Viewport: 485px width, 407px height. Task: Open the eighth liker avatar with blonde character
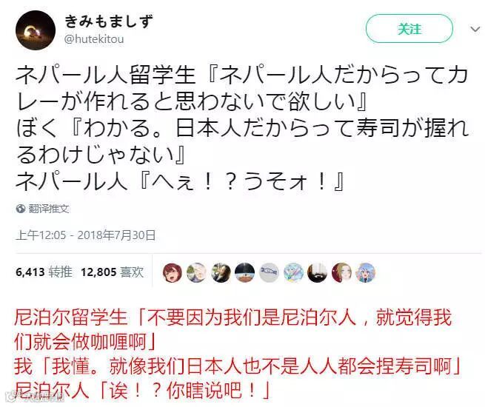tap(341, 273)
